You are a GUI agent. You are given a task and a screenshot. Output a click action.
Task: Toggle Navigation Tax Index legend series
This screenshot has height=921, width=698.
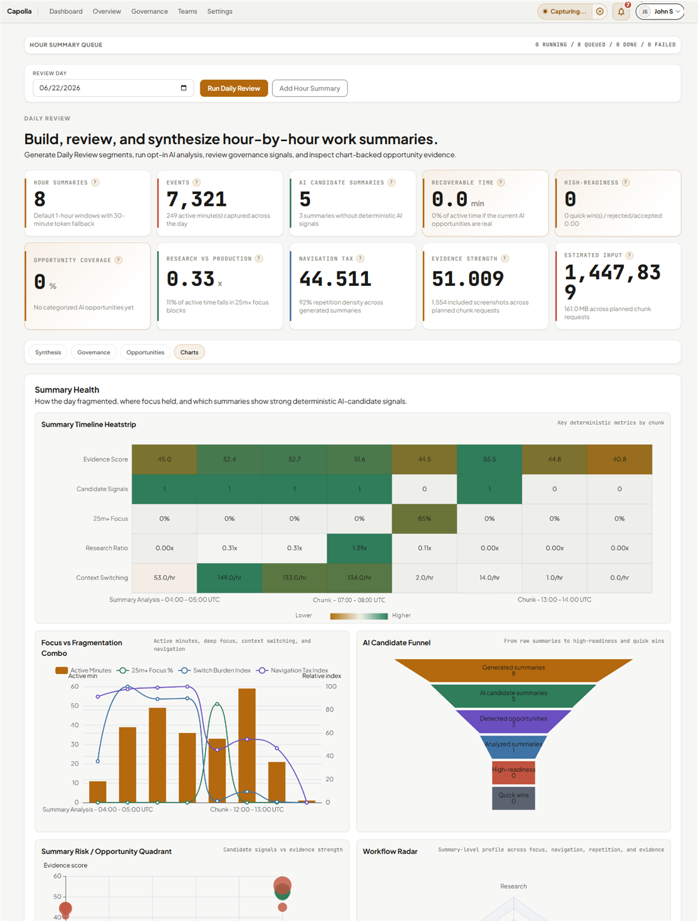(x=292, y=670)
